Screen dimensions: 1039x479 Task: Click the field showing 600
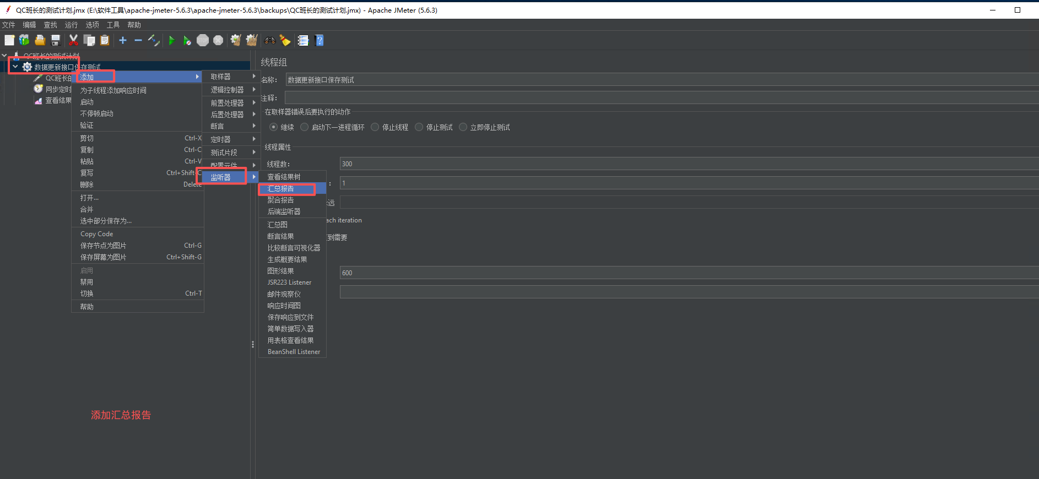(x=689, y=273)
